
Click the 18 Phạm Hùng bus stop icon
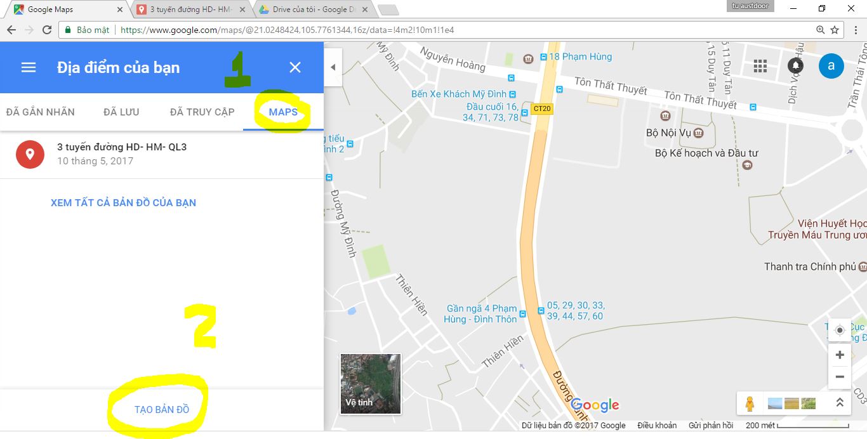tap(543, 56)
